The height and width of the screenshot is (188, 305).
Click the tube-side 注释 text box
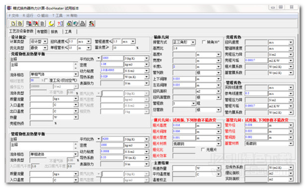point(44,146)
